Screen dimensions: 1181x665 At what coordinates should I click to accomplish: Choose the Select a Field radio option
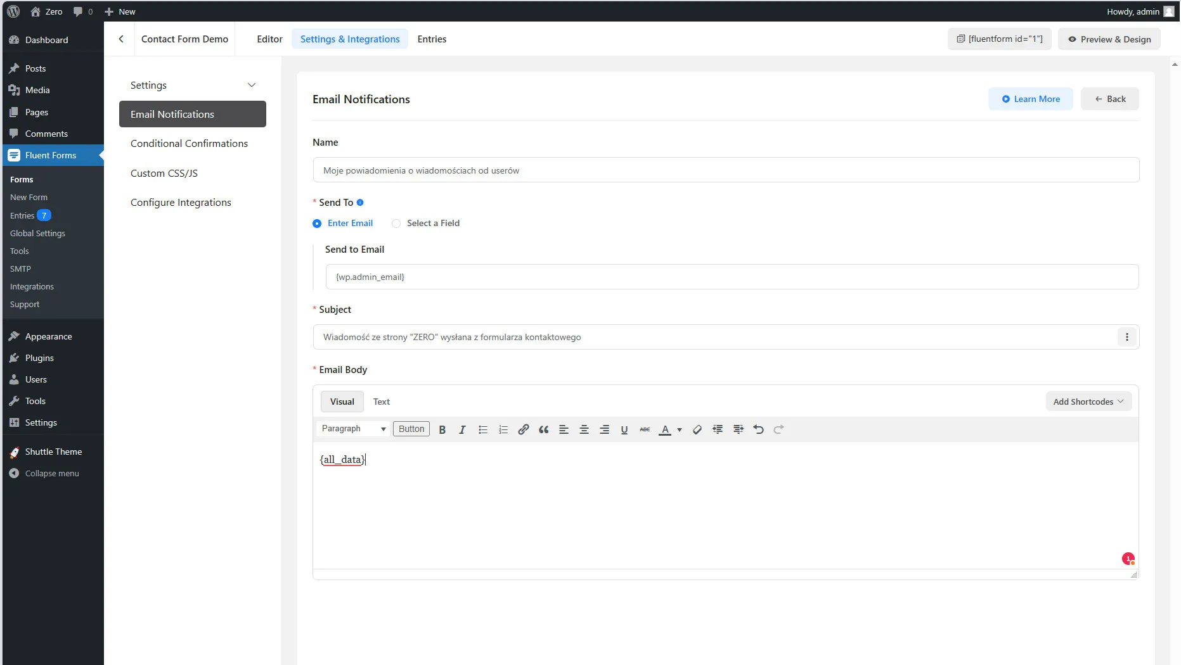(x=396, y=224)
